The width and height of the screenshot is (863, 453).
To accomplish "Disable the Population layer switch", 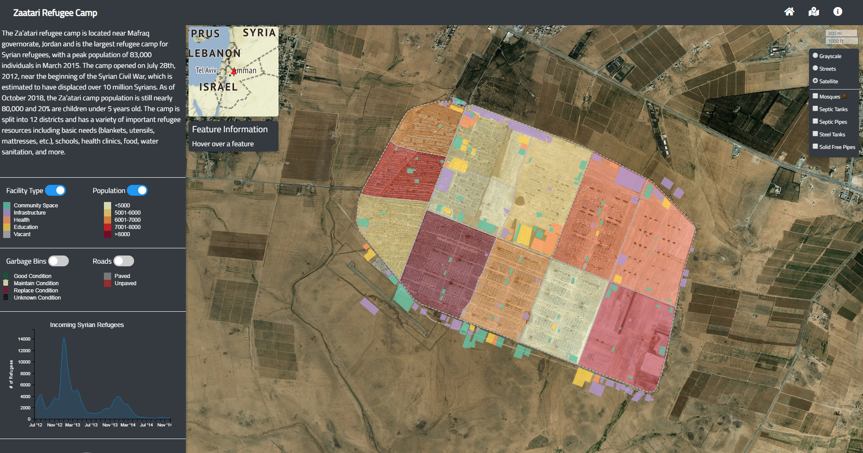I will (137, 190).
